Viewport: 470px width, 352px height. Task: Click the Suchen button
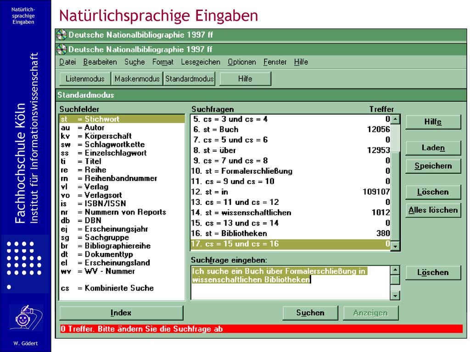click(310, 313)
